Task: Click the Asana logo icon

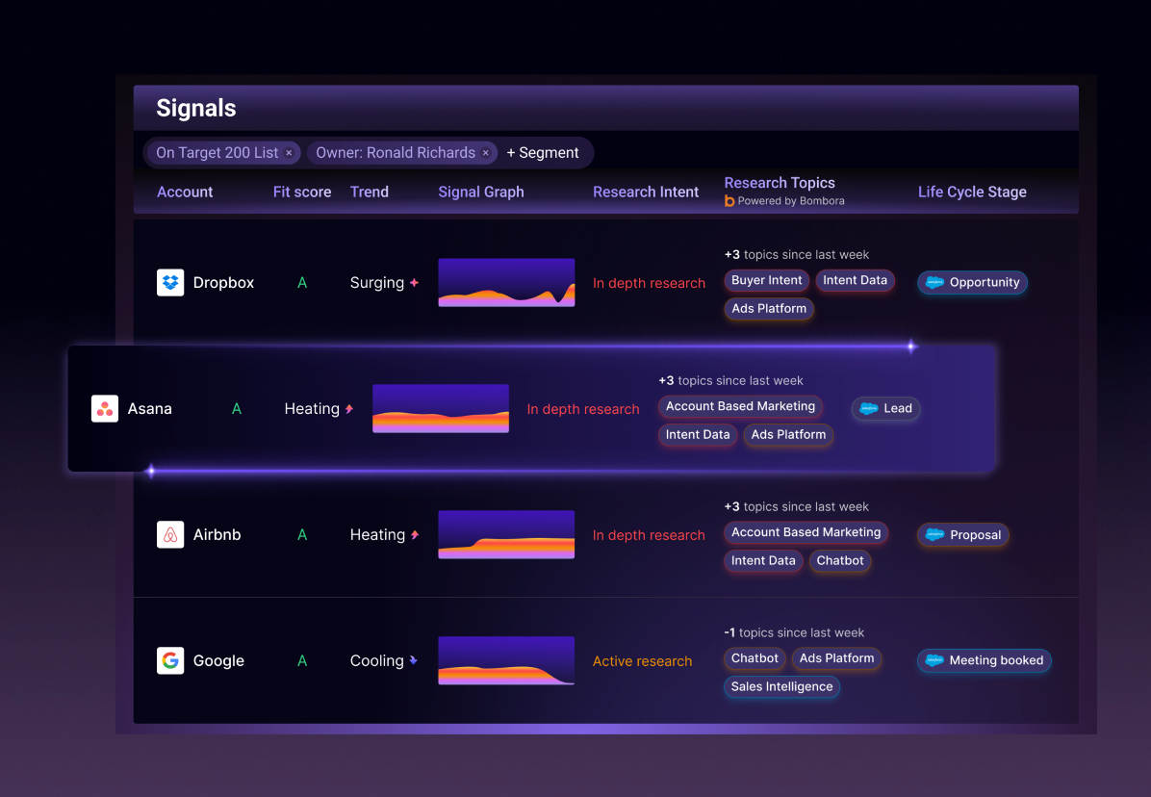Action: coord(104,409)
